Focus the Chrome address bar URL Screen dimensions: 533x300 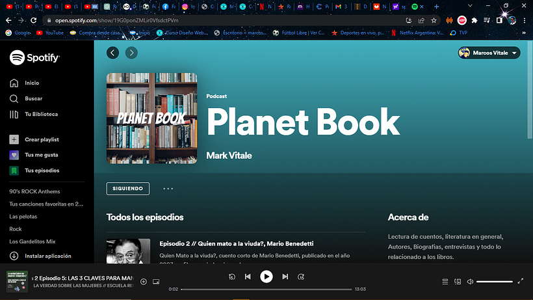(116, 20)
